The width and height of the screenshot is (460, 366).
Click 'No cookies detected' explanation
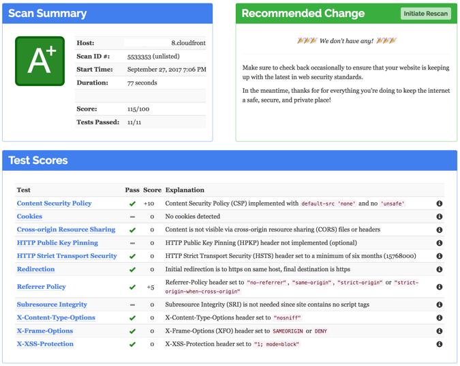[x=192, y=216]
